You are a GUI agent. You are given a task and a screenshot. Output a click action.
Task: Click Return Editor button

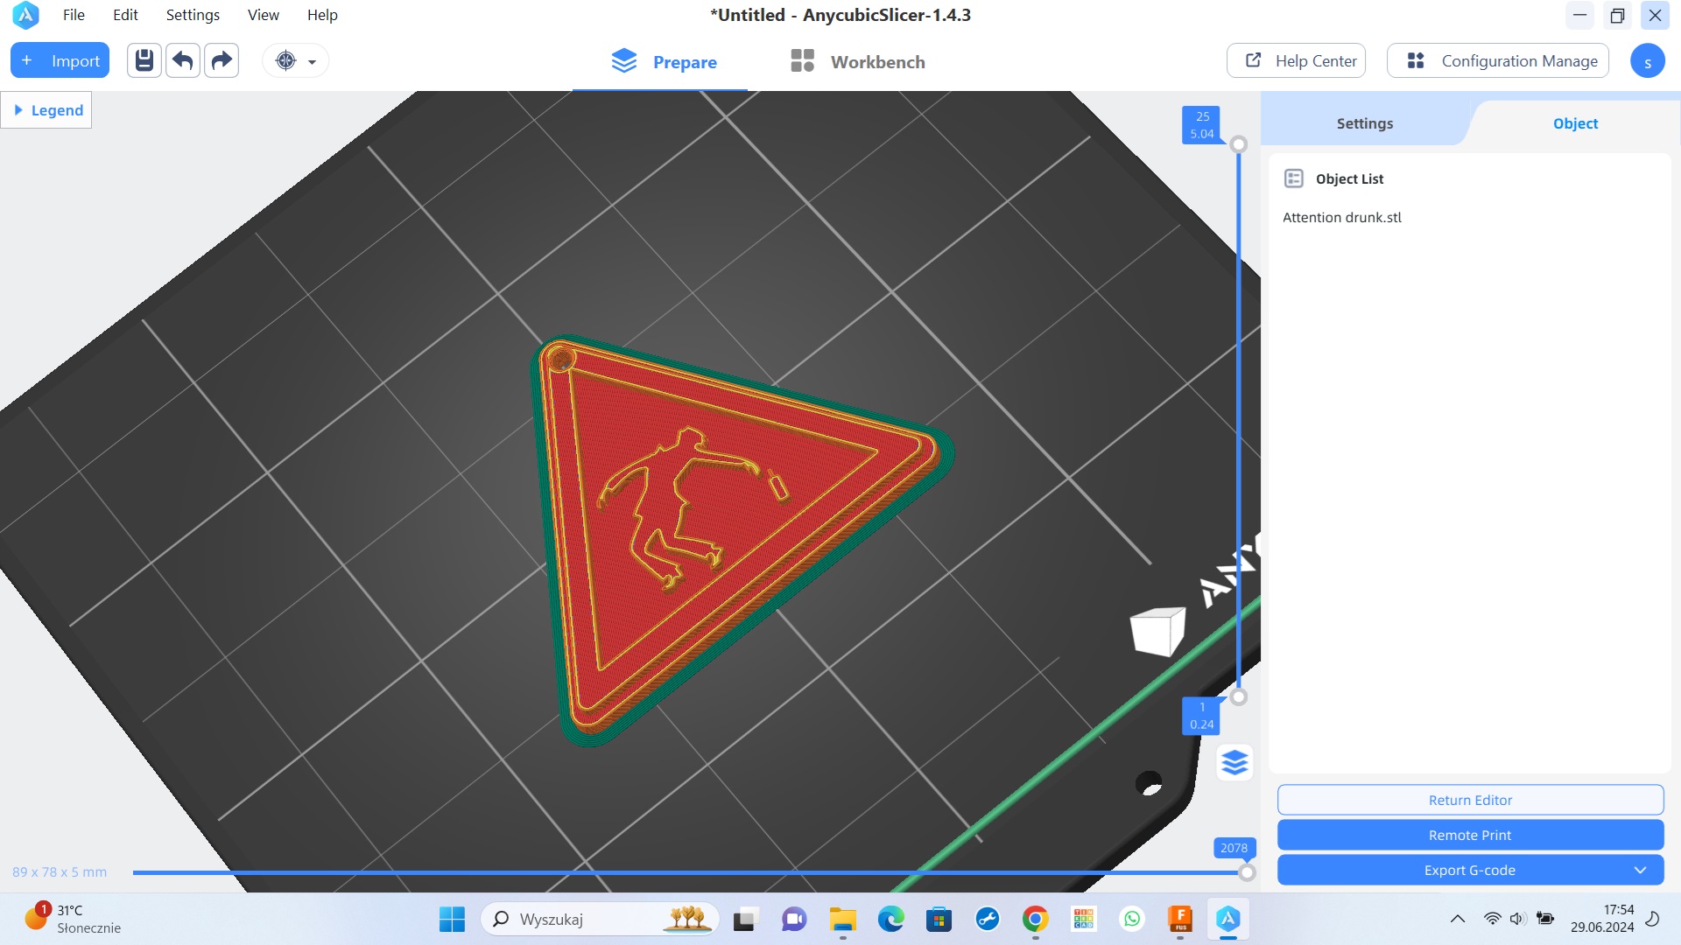coord(1470,800)
